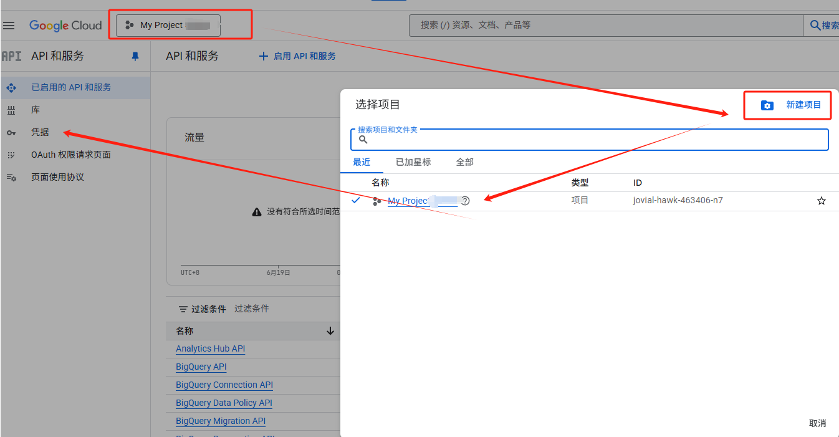The height and width of the screenshot is (437, 839).
Task: Sort API table by 名称 arrow
Action: pos(330,331)
